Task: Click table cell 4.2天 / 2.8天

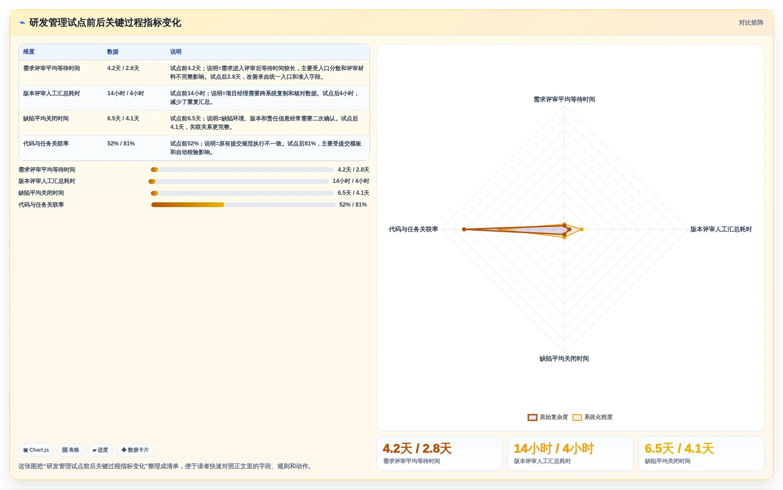Action: click(123, 68)
